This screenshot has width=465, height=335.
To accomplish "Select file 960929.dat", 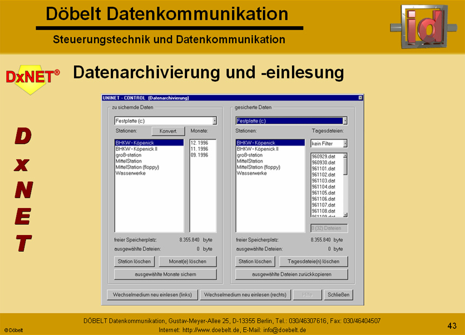I will click(x=327, y=157).
